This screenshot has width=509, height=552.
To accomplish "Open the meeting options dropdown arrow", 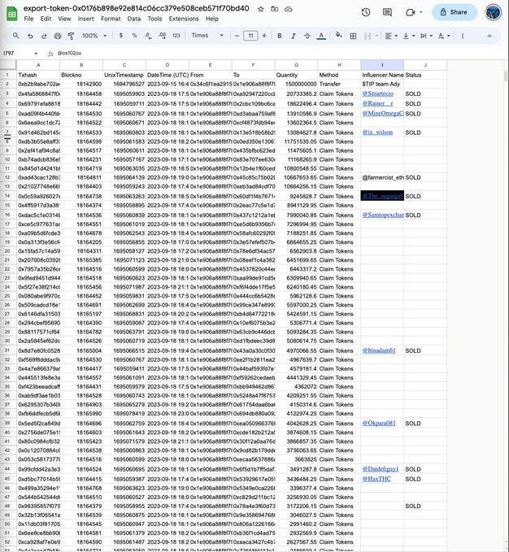I will 421,12.
